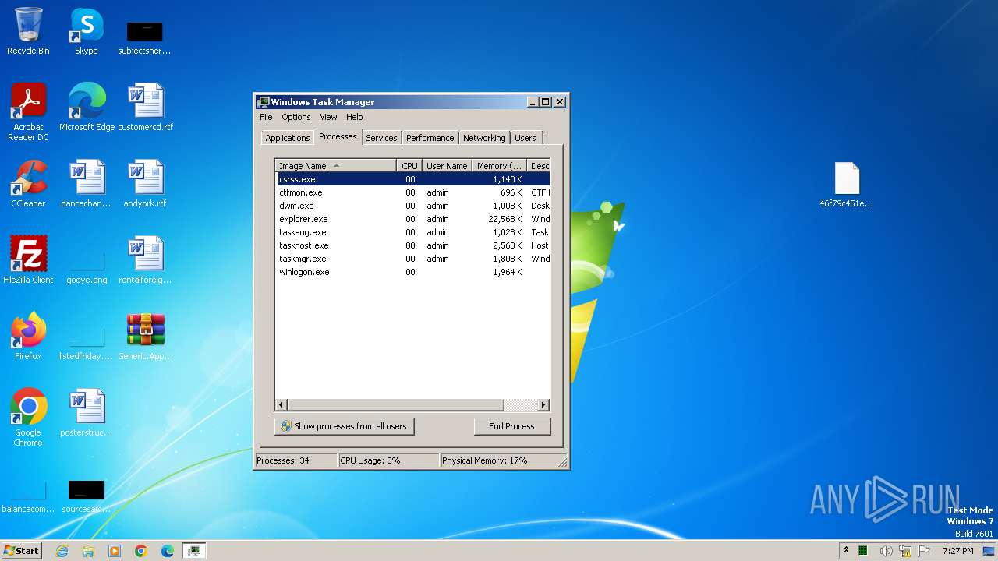The image size is (998, 561).
Task: Open Edge from the taskbar
Action: tap(168, 551)
